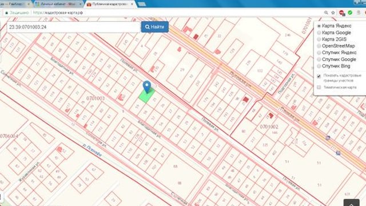366x206 pixels.
Task: Select Спутник Google radio option
Action: pos(319,60)
